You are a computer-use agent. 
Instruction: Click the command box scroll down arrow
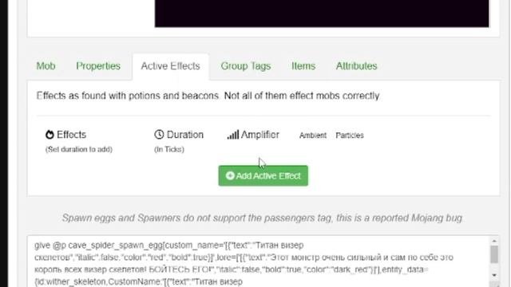coord(494,275)
